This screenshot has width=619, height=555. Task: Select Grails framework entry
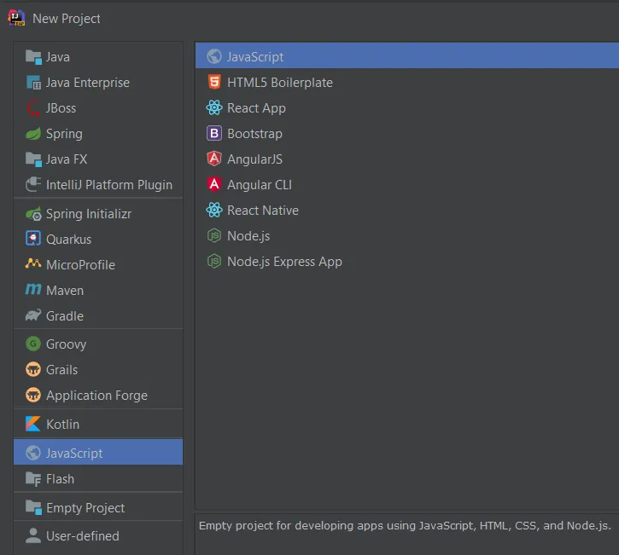click(98, 370)
